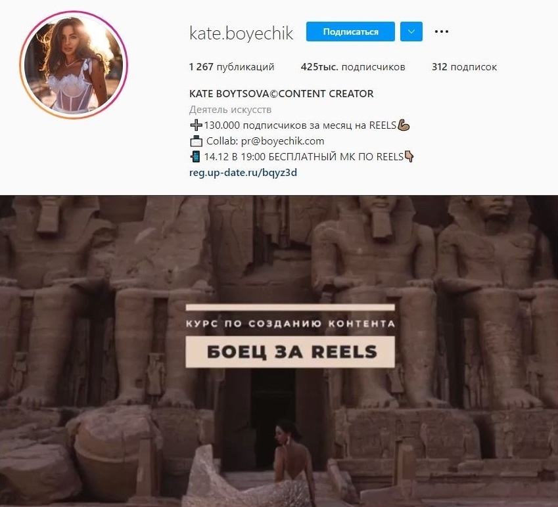Open the three-dots more options menu
558x507 pixels.
tap(441, 32)
